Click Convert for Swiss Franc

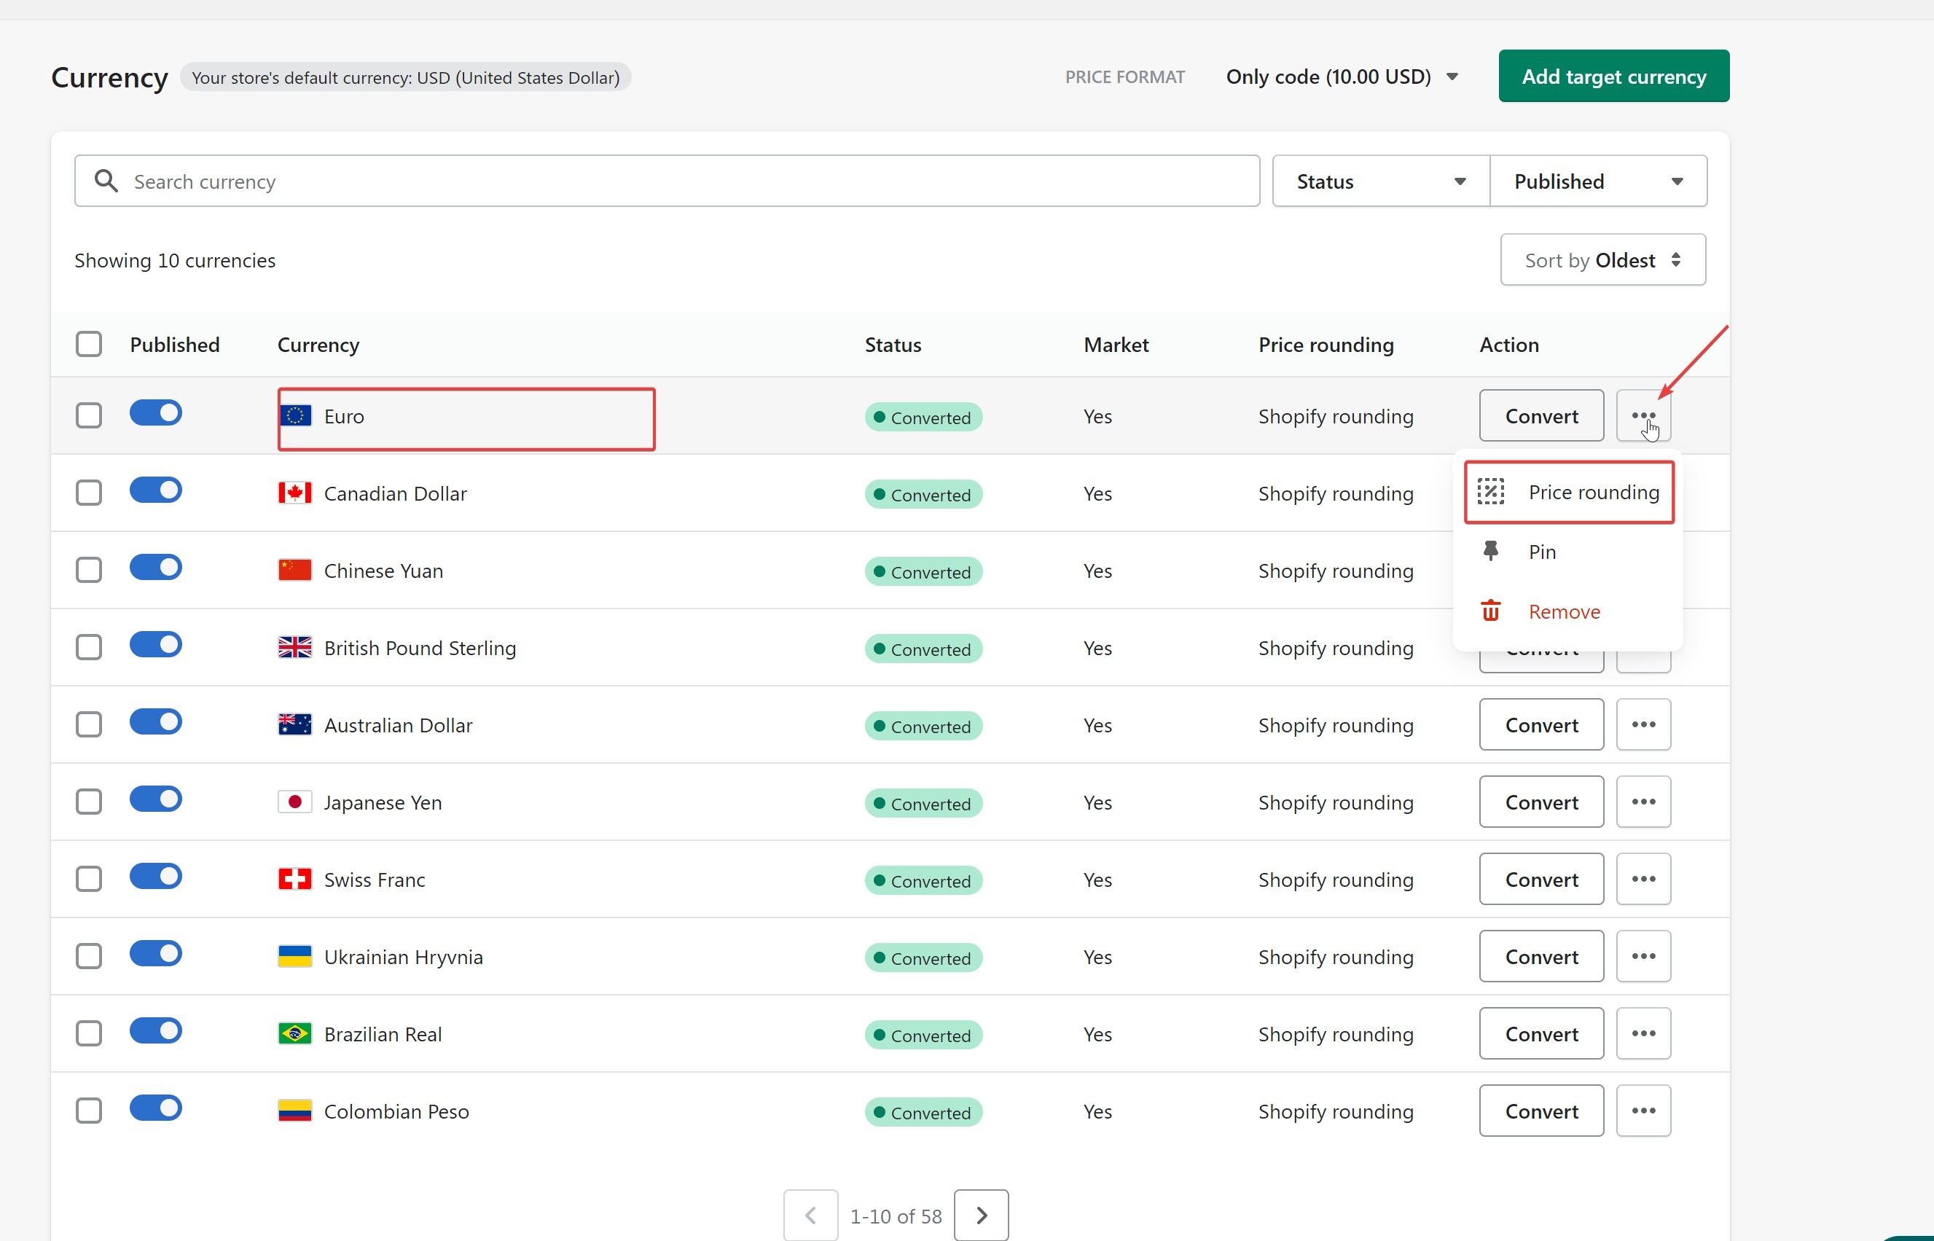click(1541, 879)
